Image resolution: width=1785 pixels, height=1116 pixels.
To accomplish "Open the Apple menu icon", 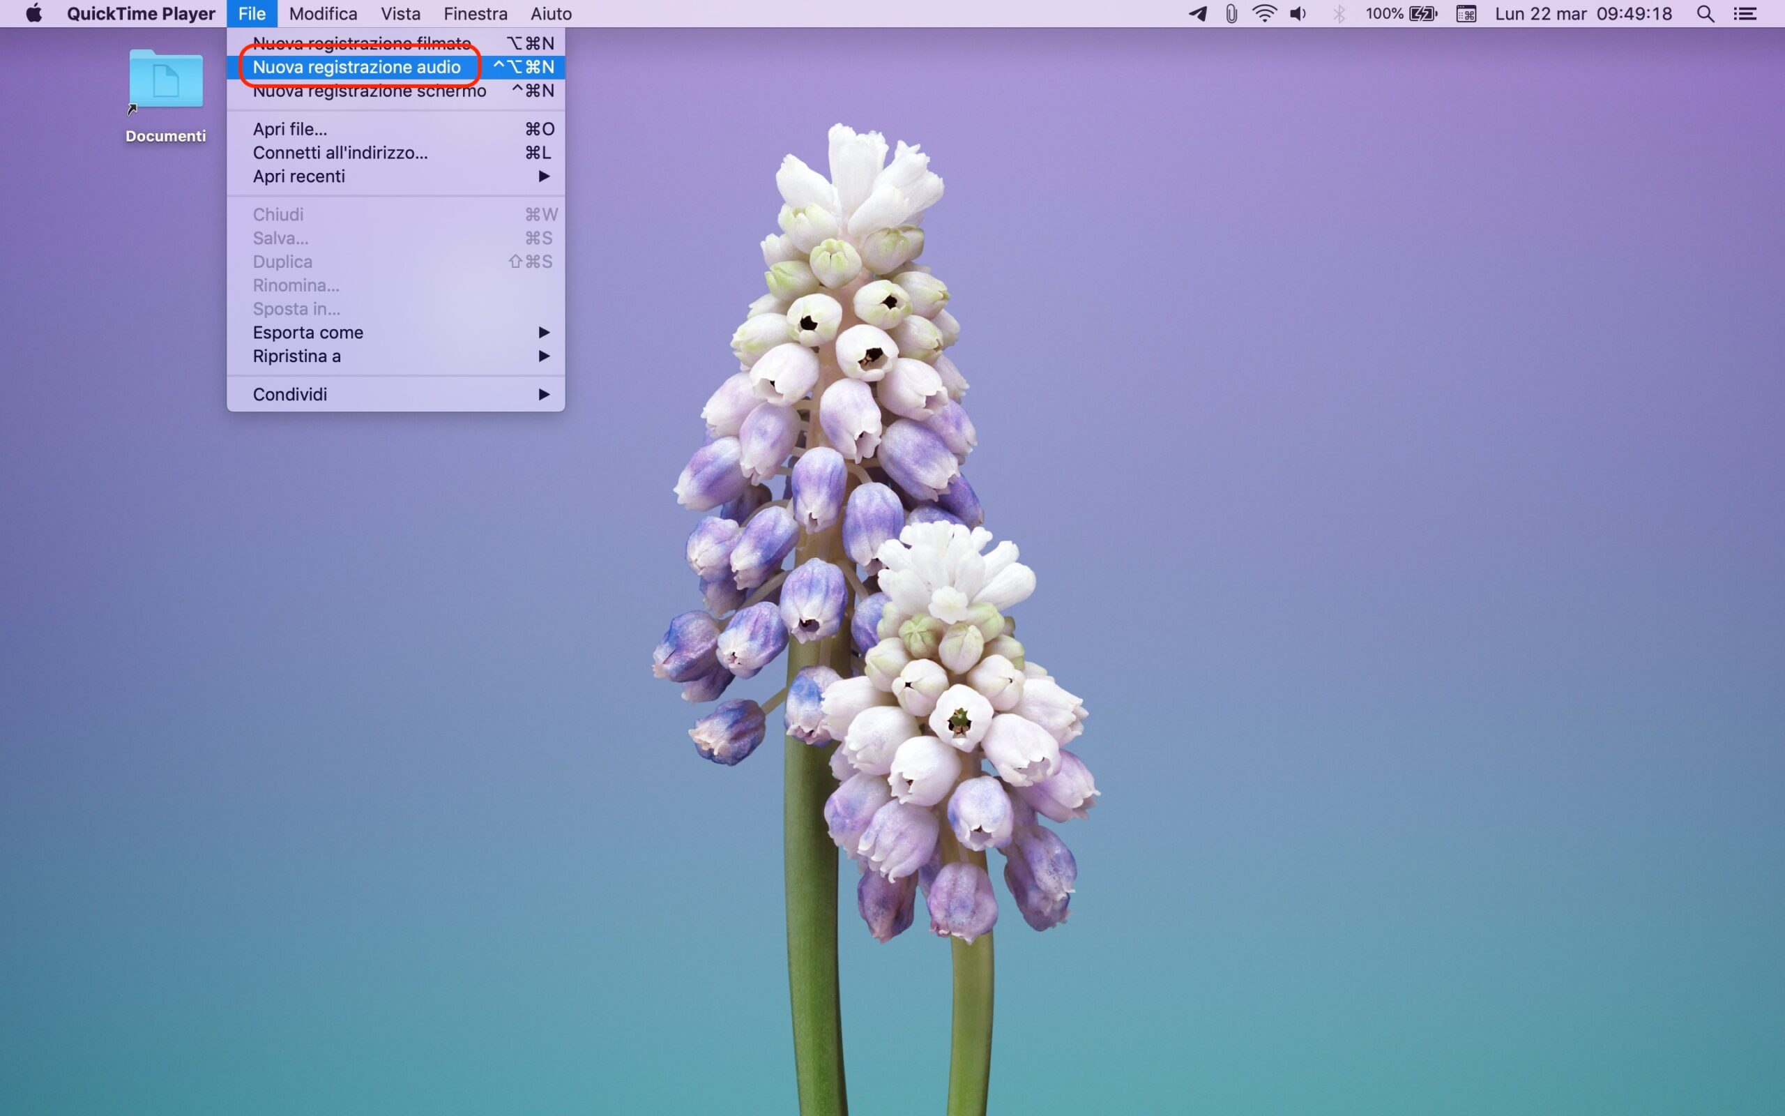I will [x=34, y=13].
